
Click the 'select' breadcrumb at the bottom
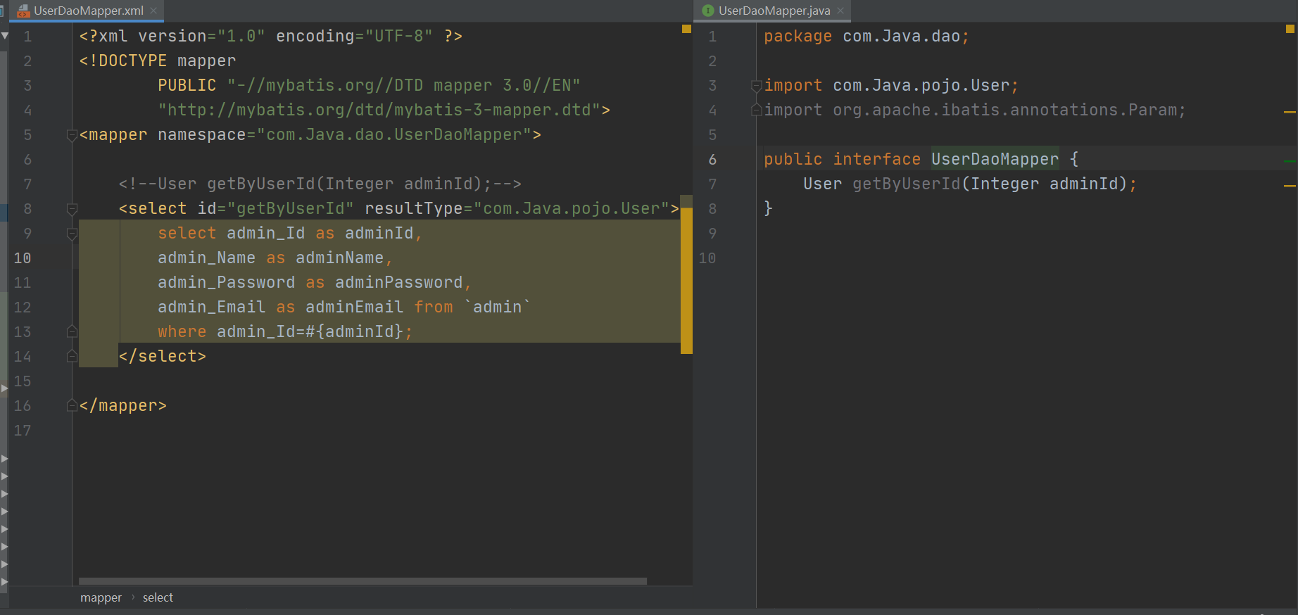[x=158, y=597]
